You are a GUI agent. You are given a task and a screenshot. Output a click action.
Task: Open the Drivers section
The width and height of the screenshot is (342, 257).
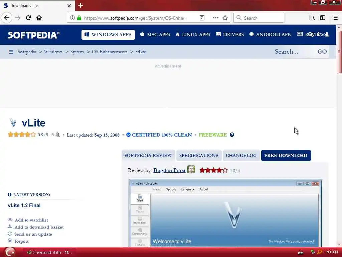[x=230, y=34]
